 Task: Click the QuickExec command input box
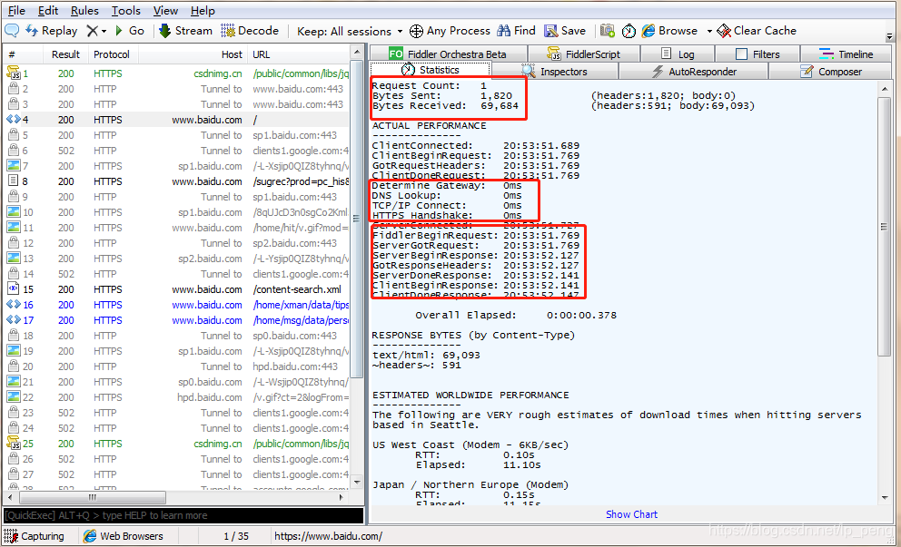[x=183, y=515]
